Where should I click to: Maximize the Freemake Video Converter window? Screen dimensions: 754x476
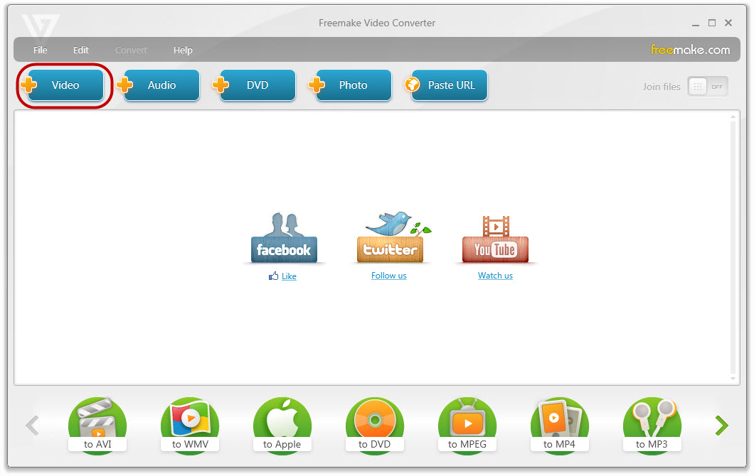pyautogui.click(x=712, y=23)
